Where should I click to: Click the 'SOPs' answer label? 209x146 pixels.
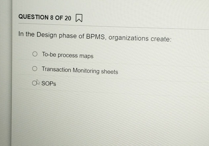(49, 84)
